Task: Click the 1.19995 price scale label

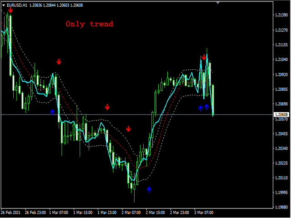Action: 281,193
